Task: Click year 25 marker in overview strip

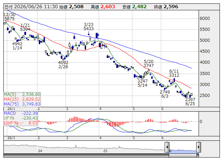Action: coord(105,151)
